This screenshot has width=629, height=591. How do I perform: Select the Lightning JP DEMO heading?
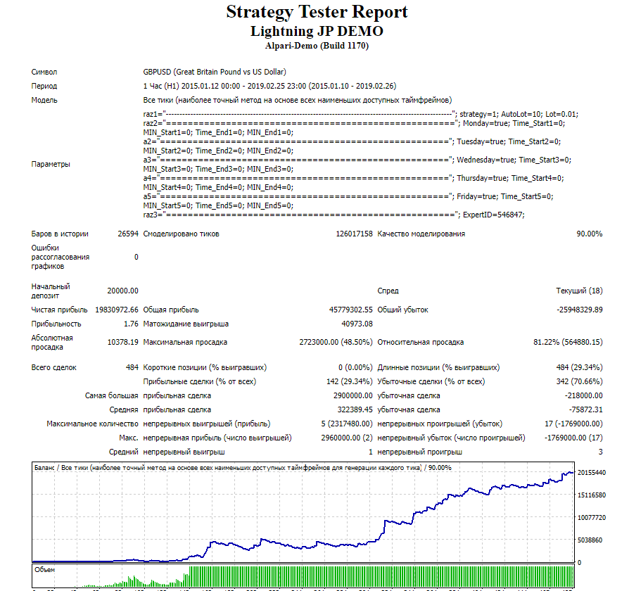(x=317, y=32)
